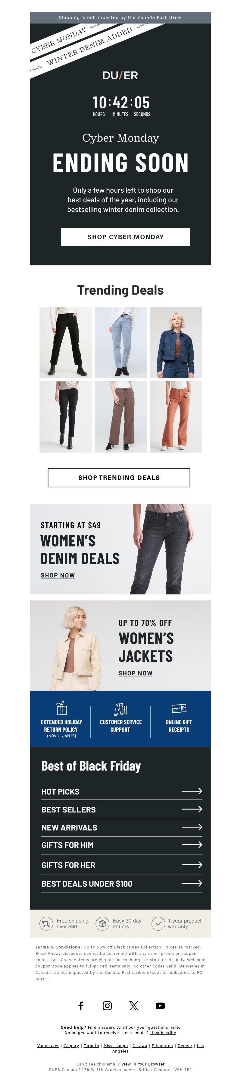Click the Shop Trending Deals button
Viewport: 241px width, 1083px height.
coord(119,477)
